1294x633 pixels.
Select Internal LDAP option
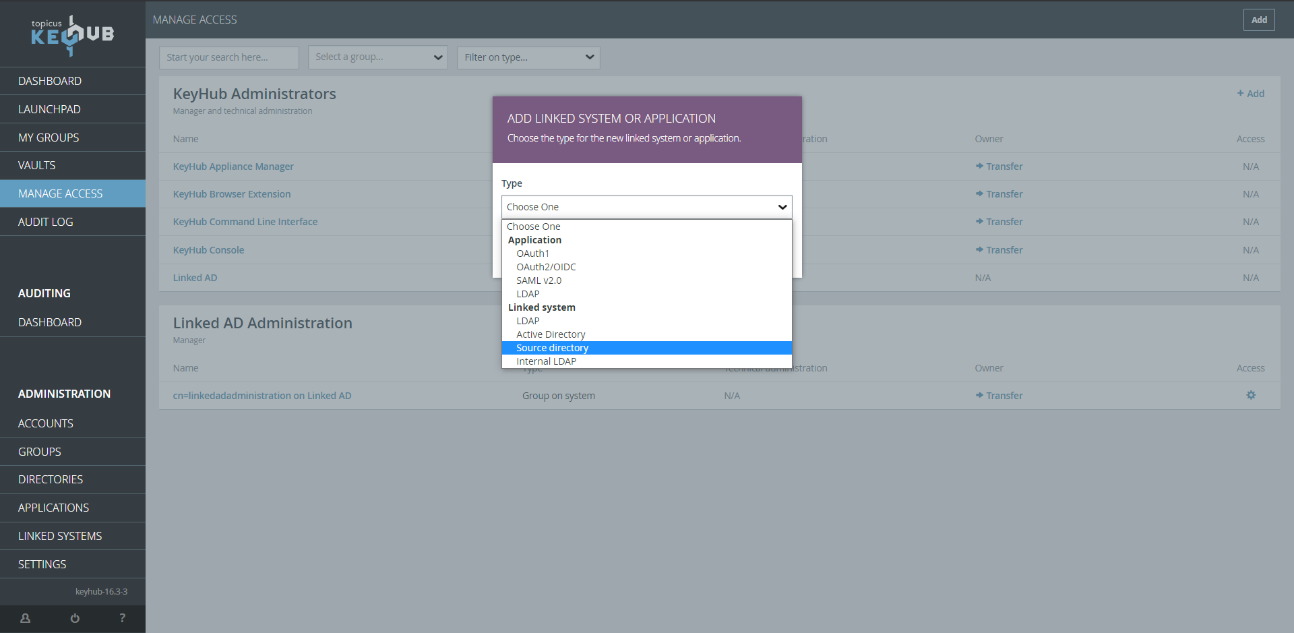click(x=646, y=361)
